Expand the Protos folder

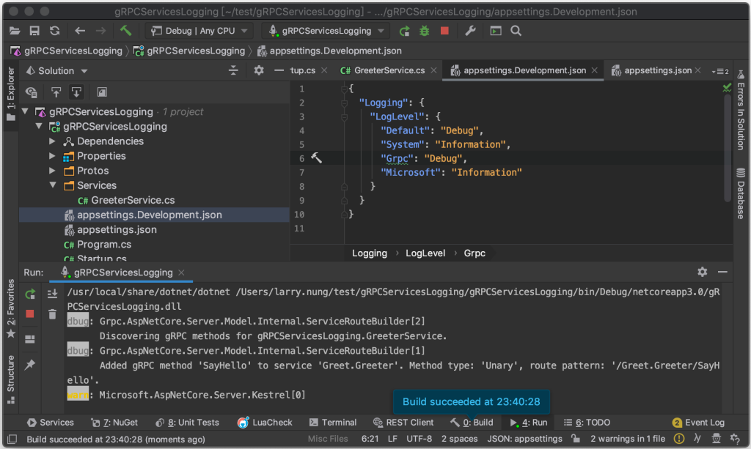pos(52,171)
